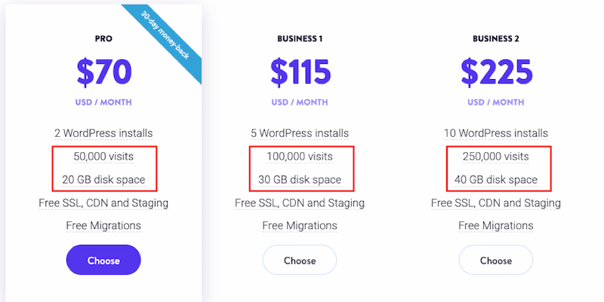The image size is (604, 302).
Task: Open the '50,000 visits' feature detail
Action: (103, 157)
